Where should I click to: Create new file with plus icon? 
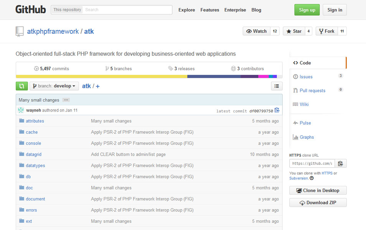[x=97, y=86]
